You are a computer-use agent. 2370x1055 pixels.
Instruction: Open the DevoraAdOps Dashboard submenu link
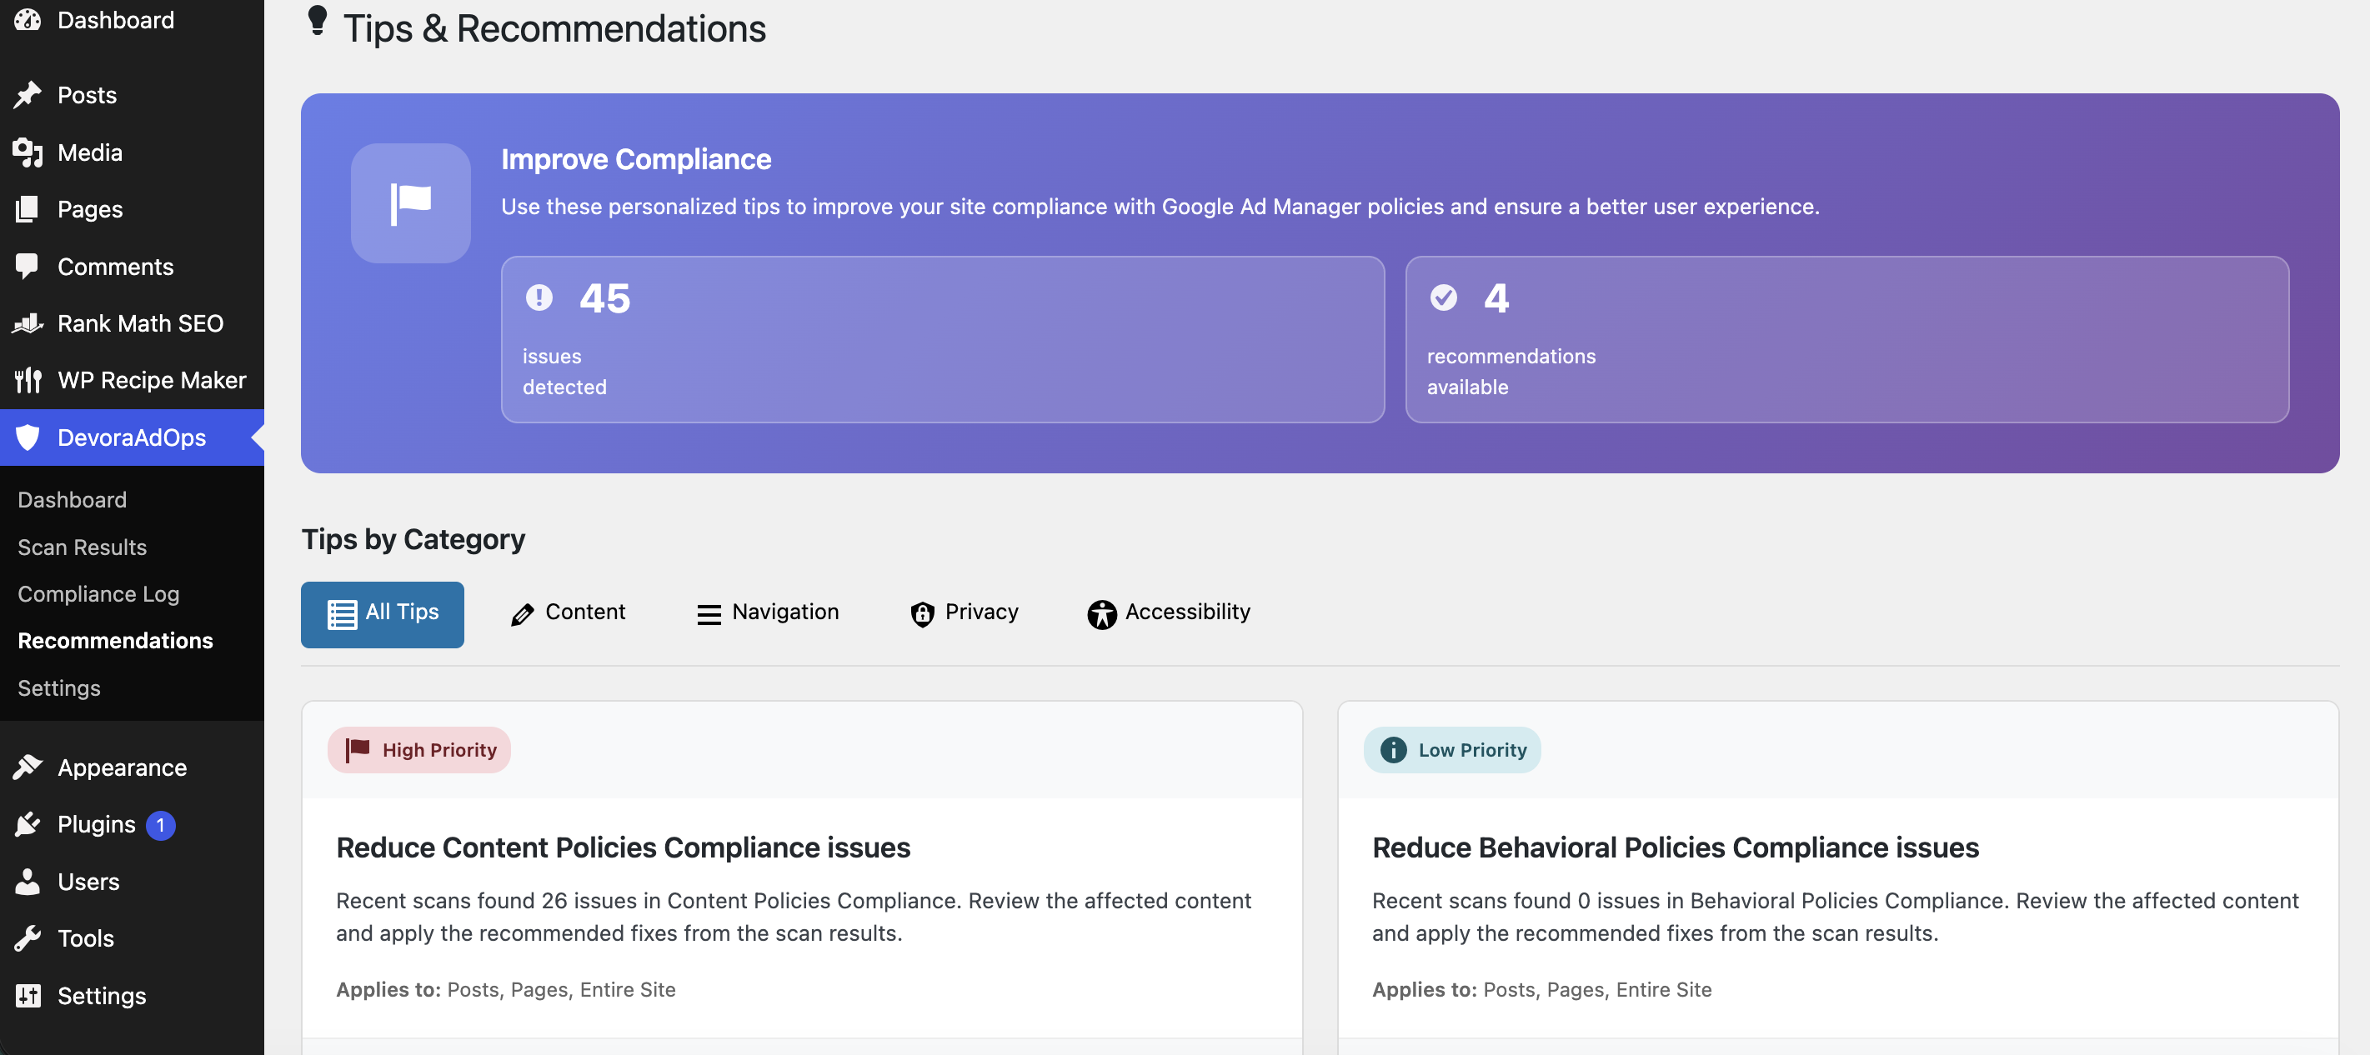click(x=72, y=498)
